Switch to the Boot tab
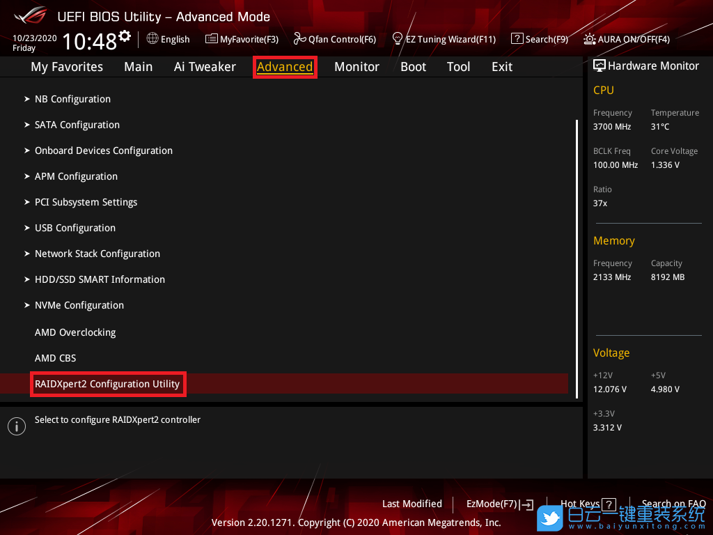 tap(413, 67)
